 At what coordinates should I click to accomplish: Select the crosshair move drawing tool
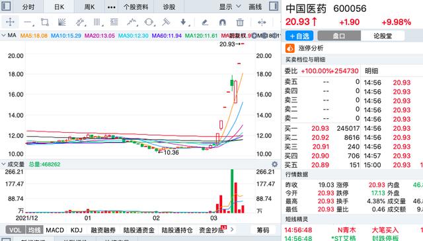pyautogui.click(x=10, y=22)
